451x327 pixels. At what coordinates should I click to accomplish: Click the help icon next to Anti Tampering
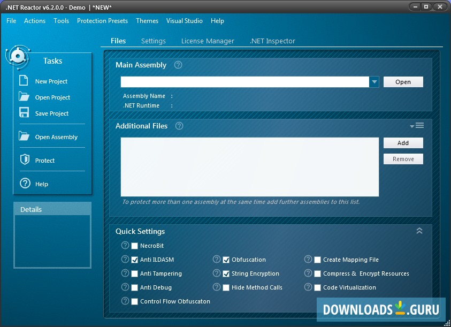click(125, 273)
